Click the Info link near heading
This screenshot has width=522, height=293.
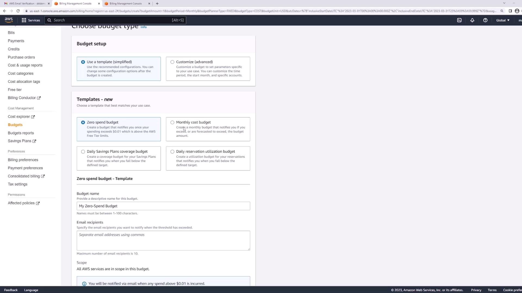(x=144, y=27)
